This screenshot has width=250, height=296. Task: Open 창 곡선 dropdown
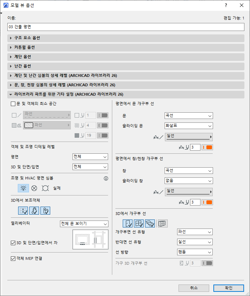click(189, 171)
